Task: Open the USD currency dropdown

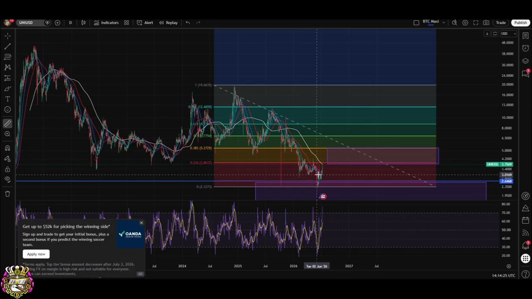Action: [508, 34]
